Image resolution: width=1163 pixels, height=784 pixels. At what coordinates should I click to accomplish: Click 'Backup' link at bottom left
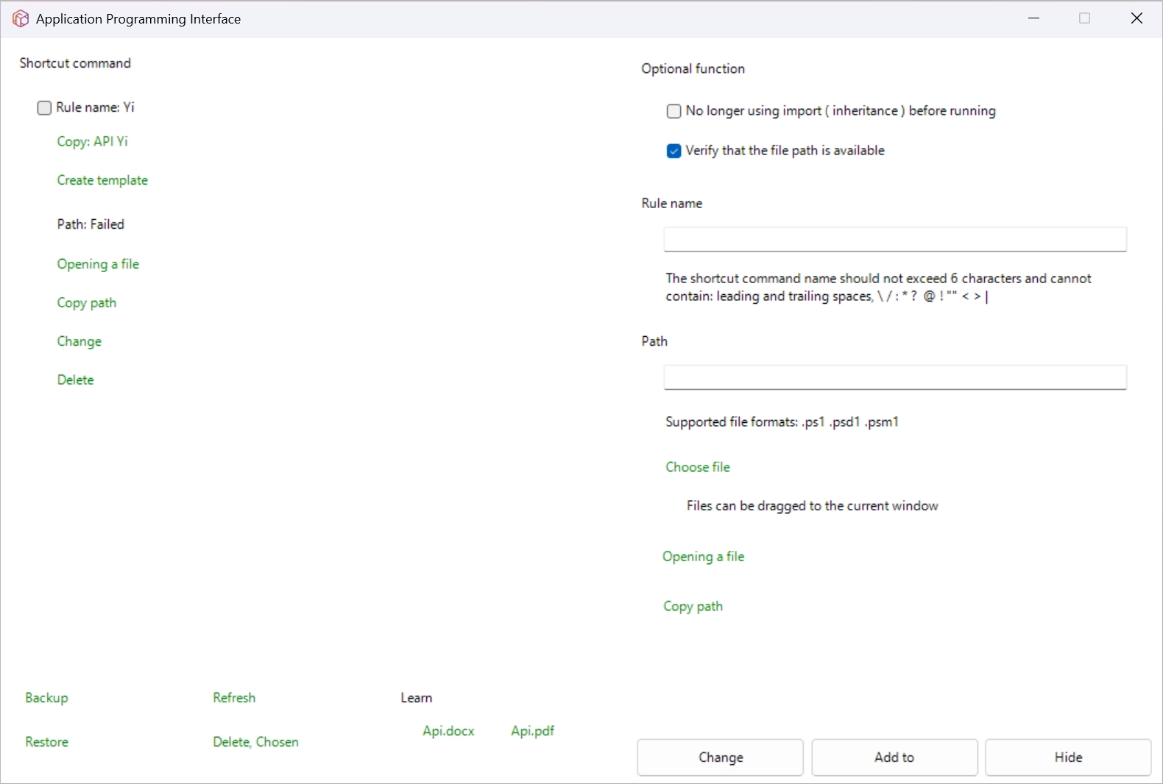46,697
